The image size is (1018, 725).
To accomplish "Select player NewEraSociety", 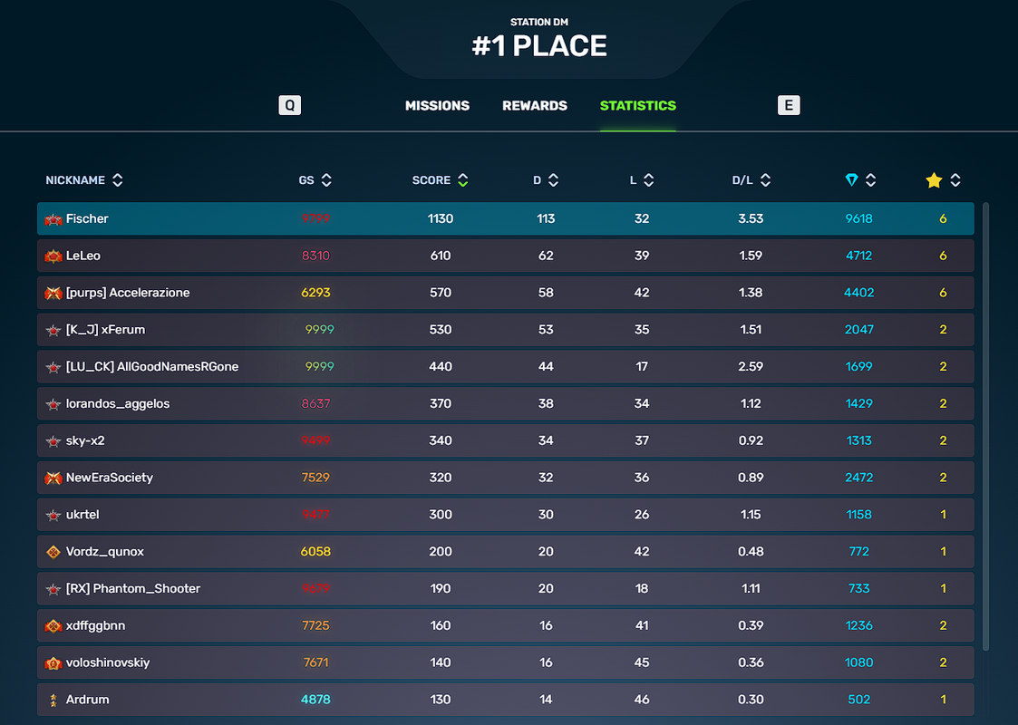I will tap(109, 478).
